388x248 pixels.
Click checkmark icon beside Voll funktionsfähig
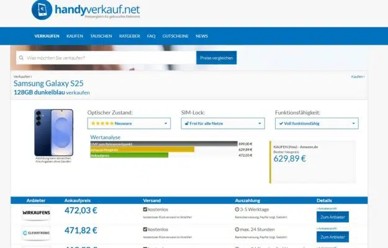281,123
